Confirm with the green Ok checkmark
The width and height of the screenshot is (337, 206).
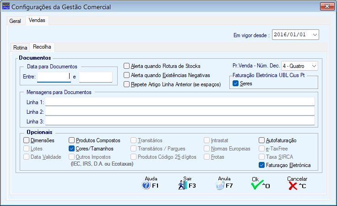click(x=257, y=185)
